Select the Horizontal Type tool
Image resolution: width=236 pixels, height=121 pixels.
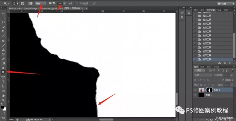(3, 82)
